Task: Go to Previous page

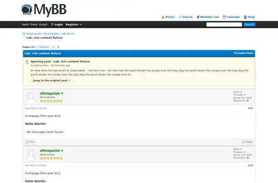Action: coord(43,47)
